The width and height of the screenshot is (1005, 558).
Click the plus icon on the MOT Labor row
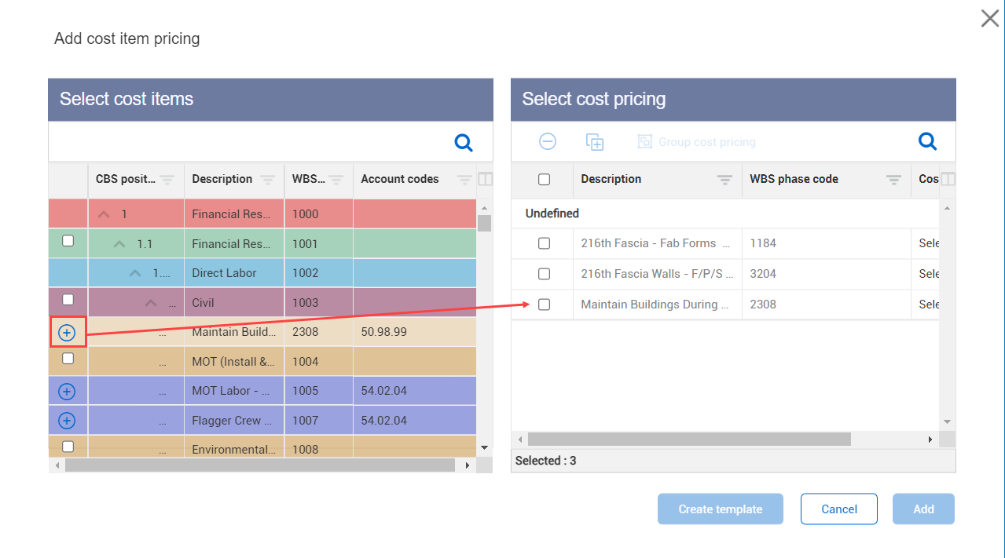(x=68, y=390)
